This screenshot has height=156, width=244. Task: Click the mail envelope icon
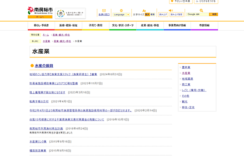tap(104, 10)
